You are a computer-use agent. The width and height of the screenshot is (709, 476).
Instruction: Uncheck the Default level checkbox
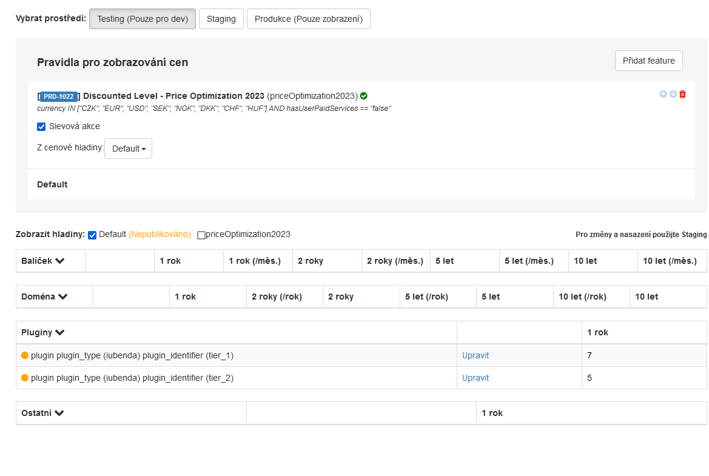(x=92, y=235)
